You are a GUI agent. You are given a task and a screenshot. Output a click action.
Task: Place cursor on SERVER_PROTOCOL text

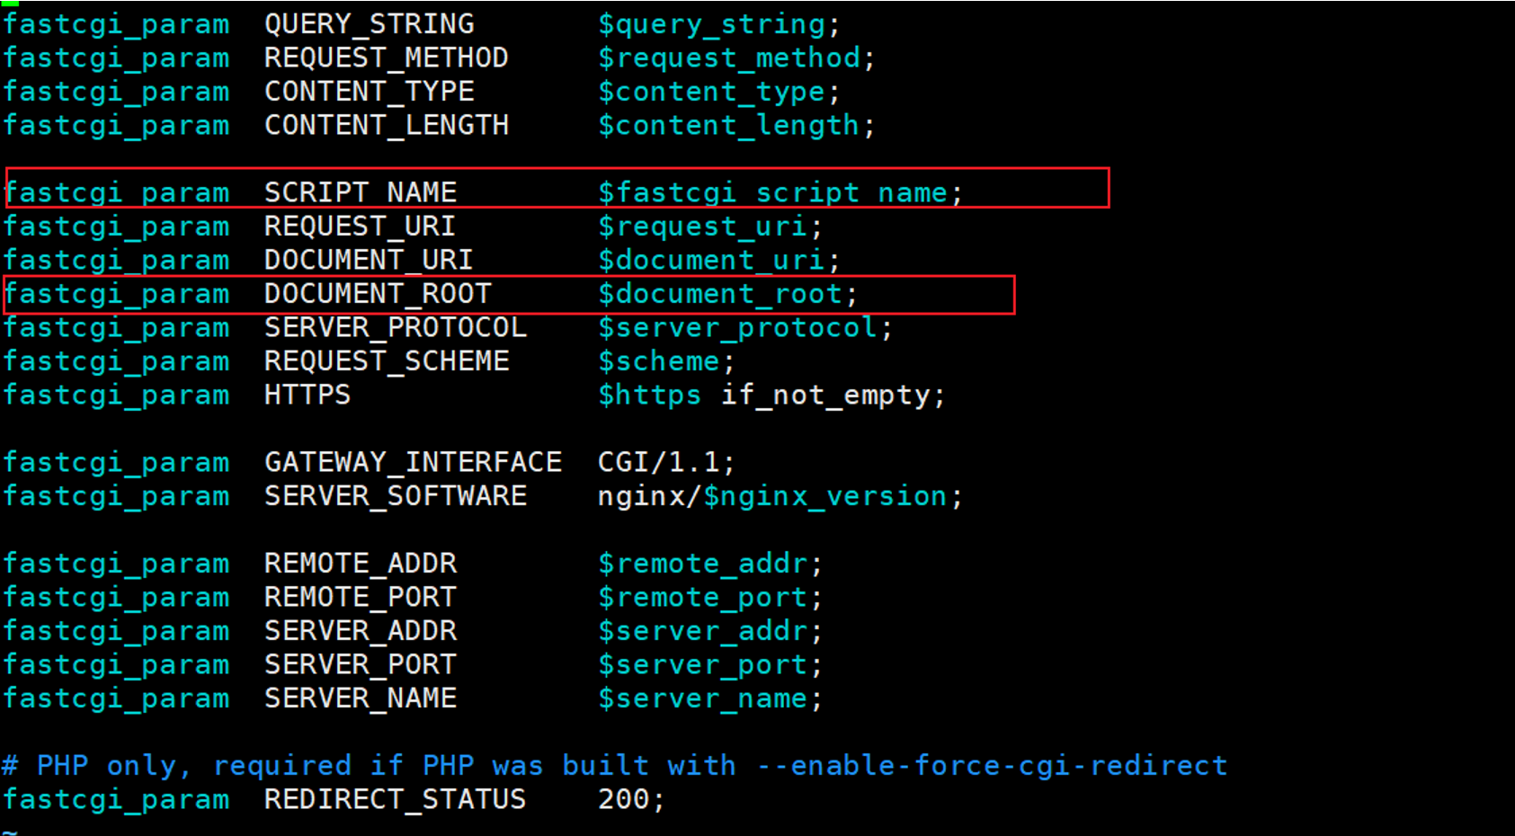pyautogui.click(x=395, y=328)
